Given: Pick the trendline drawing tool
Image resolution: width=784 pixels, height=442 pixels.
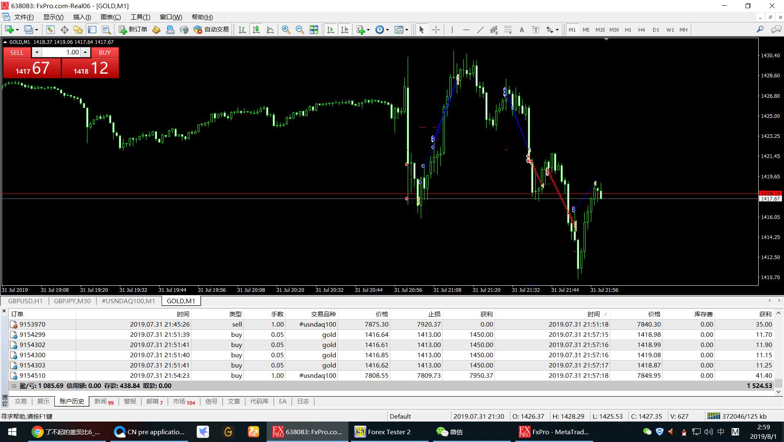Looking at the screenshot, I should [x=480, y=29].
